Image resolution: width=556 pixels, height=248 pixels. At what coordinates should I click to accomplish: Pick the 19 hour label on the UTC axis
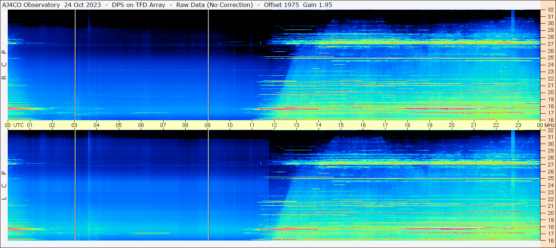click(429, 125)
